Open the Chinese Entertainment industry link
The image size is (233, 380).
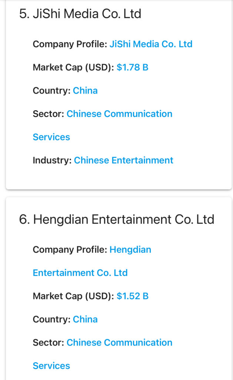123,160
